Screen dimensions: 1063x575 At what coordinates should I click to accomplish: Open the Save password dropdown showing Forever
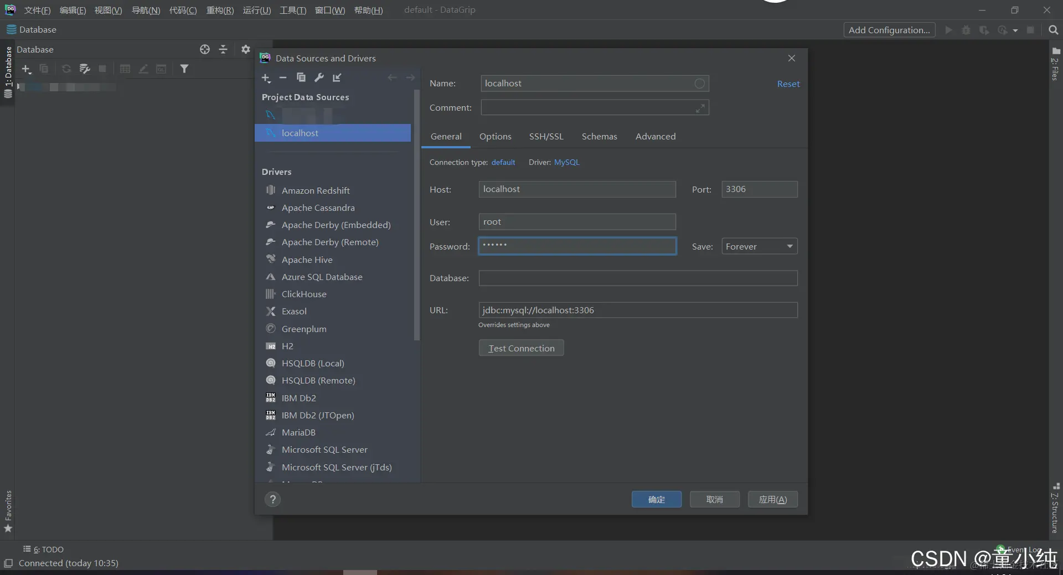point(759,247)
